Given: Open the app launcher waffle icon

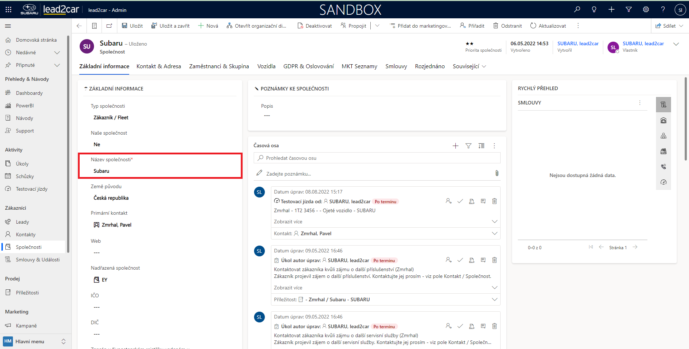Looking at the screenshot, I should (x=8, y=10).
